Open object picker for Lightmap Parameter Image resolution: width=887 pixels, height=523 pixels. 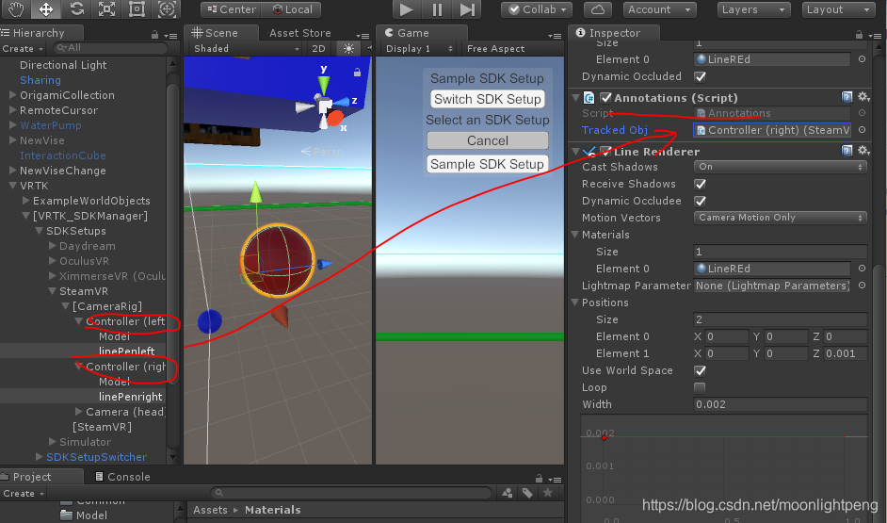click(862, 286)
